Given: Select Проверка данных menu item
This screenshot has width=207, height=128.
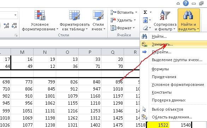Looking at the screenshot, I should coord(173,100).
